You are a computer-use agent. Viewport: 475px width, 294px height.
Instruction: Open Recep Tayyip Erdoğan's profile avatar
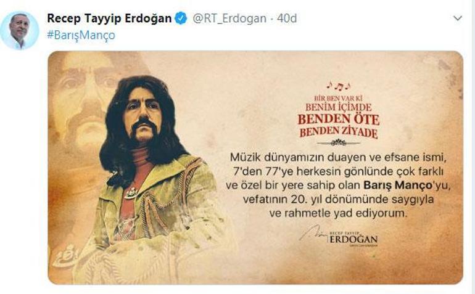click(x=20, y=30)
